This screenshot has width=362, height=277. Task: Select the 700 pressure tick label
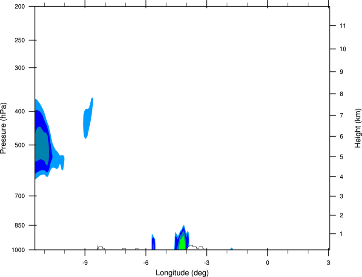pos(20,196)
